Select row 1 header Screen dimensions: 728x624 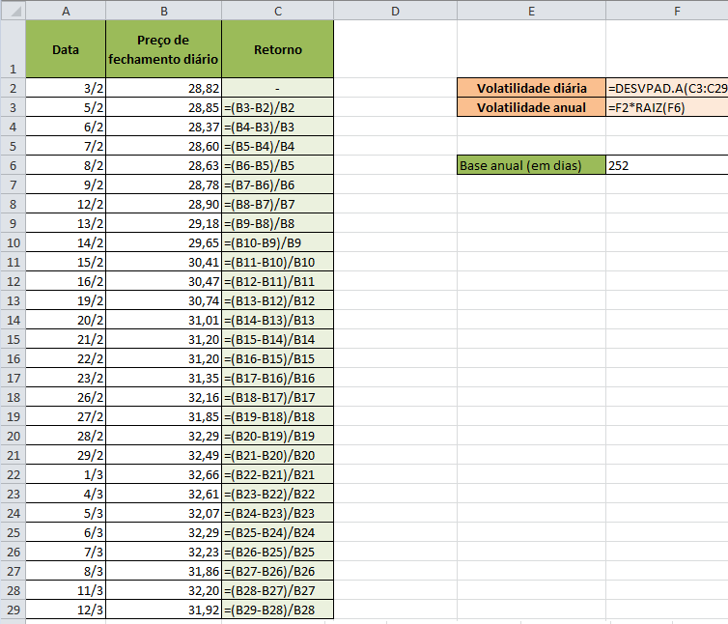(x=13, y=49)
